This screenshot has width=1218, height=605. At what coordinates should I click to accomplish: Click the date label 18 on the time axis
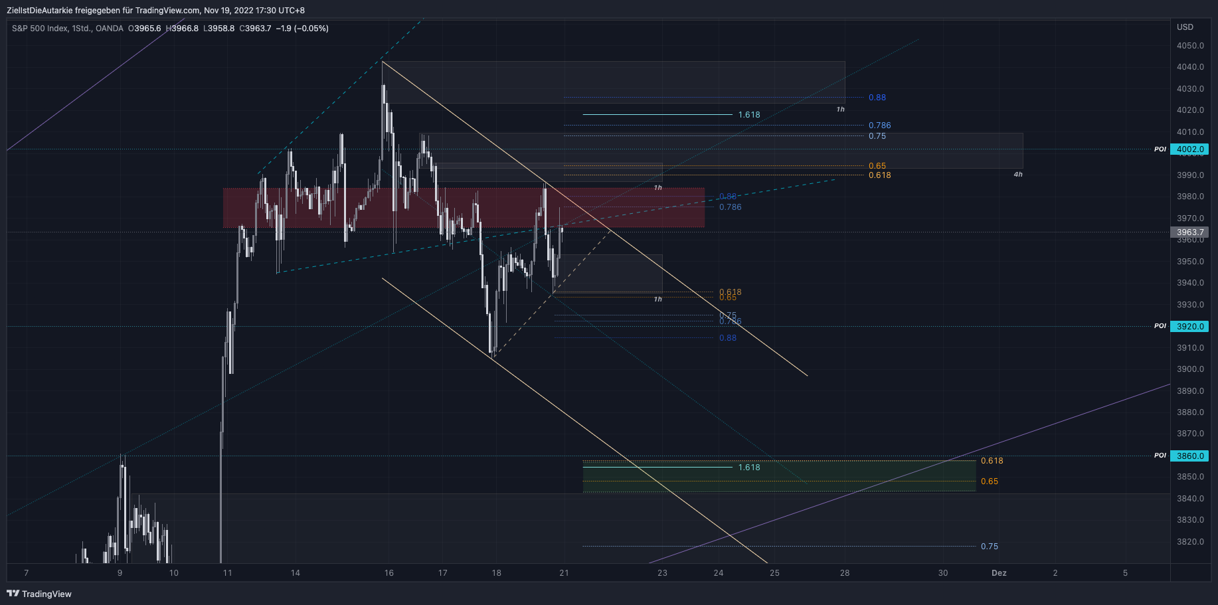pyautogui.click(x=497, y=573)
